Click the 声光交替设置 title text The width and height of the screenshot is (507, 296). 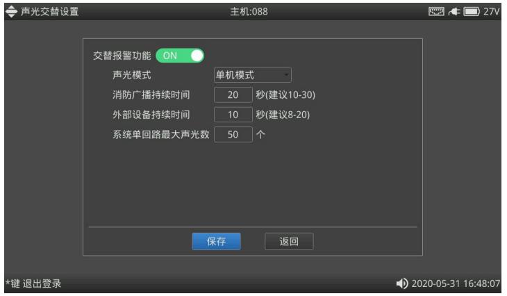(x=49, y=12)
